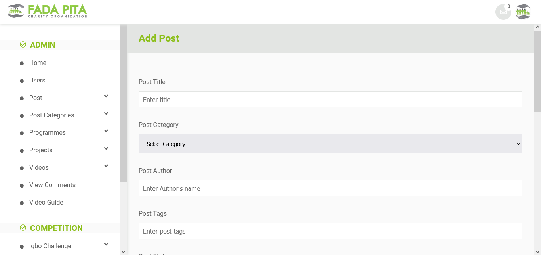Open the mail notifications icon
The image size is (541, 255).
[x=503, y=12]
